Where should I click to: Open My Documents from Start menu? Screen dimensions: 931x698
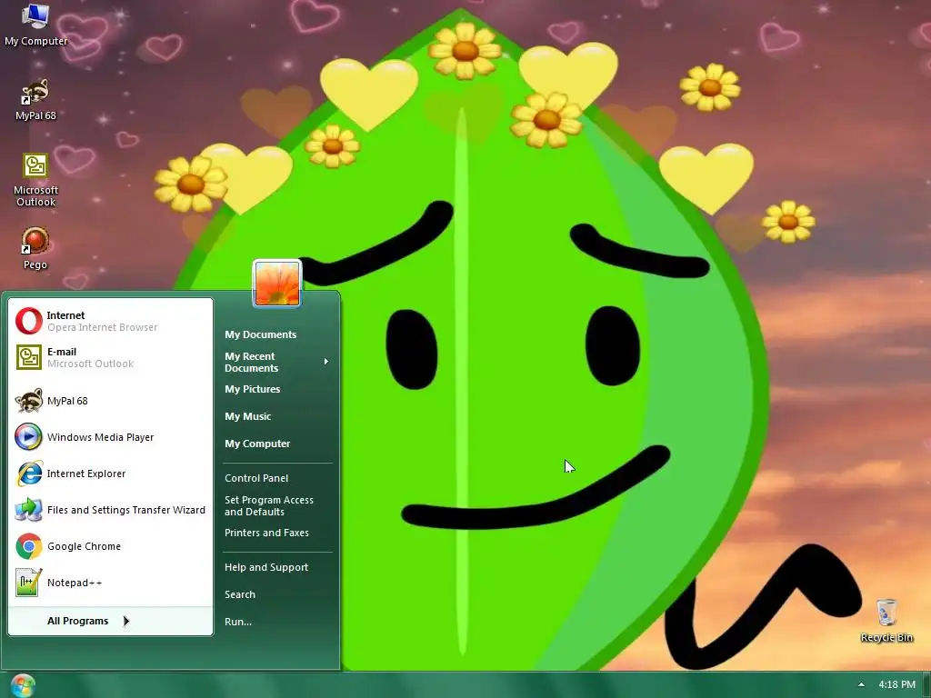261,334
